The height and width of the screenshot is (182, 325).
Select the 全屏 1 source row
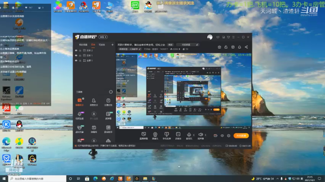[94, 60]
